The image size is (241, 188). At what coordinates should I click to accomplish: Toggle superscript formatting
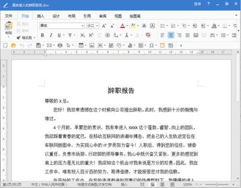(91, 35)
